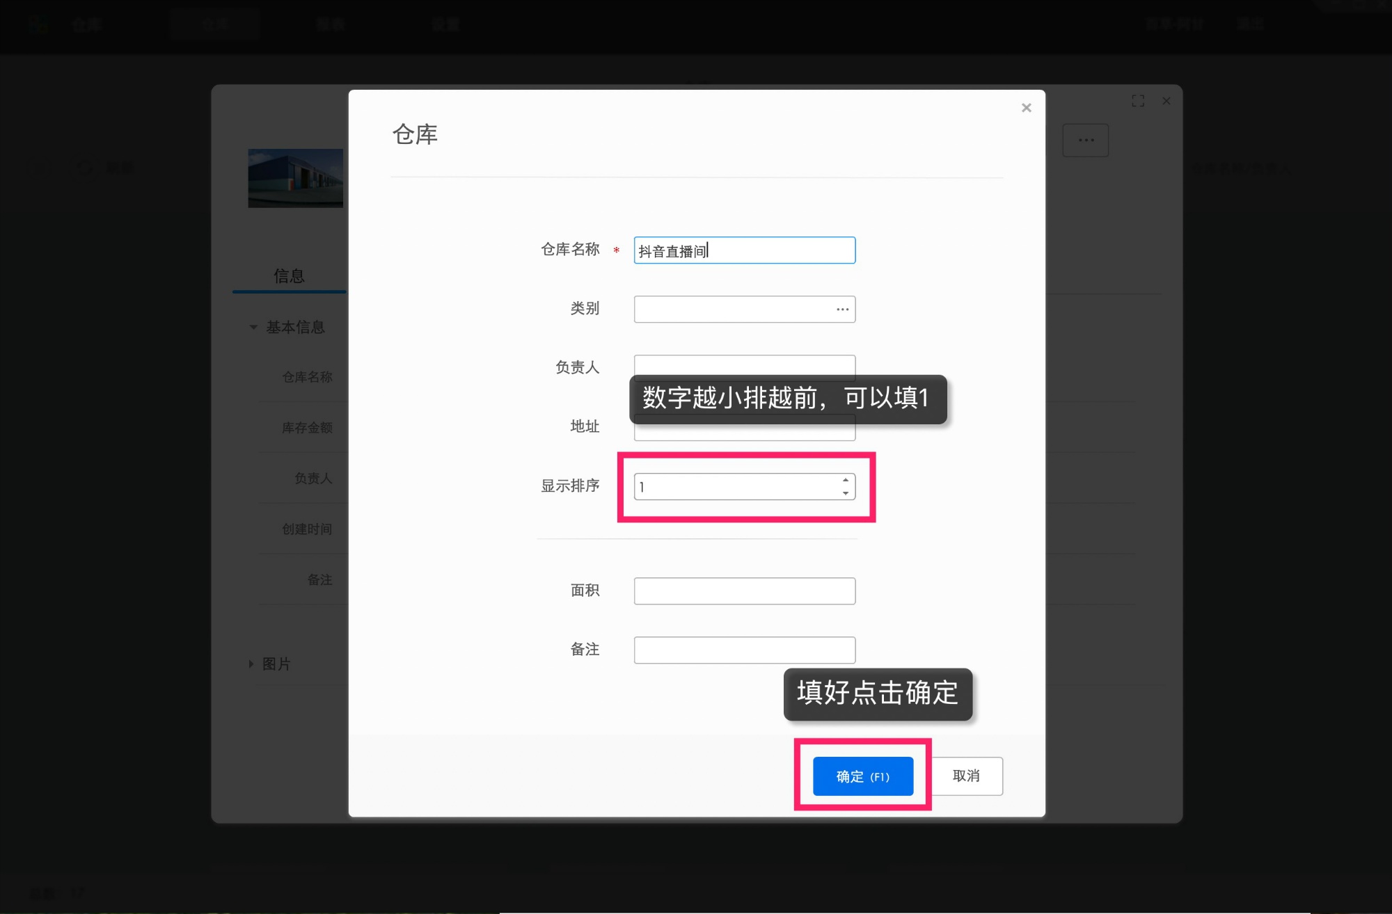Close the 仓库 dialog with the X
The height and width of the screenshot is (914, 1392).
coord(1026,107)
